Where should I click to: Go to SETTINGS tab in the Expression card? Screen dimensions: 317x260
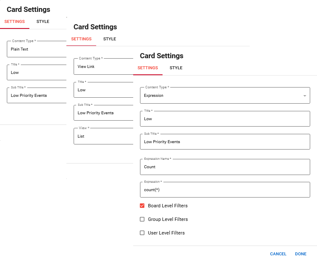point(148,68)
